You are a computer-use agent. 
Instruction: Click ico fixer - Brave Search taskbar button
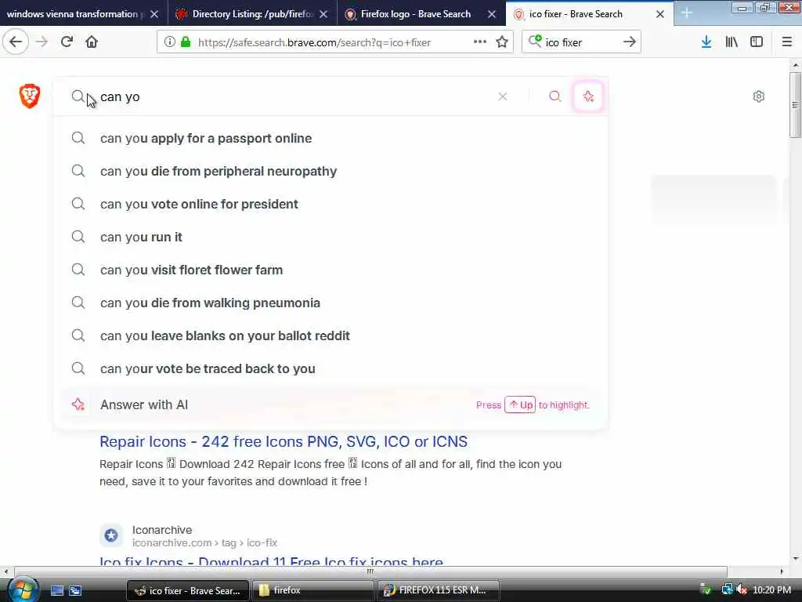pos(187,590)
